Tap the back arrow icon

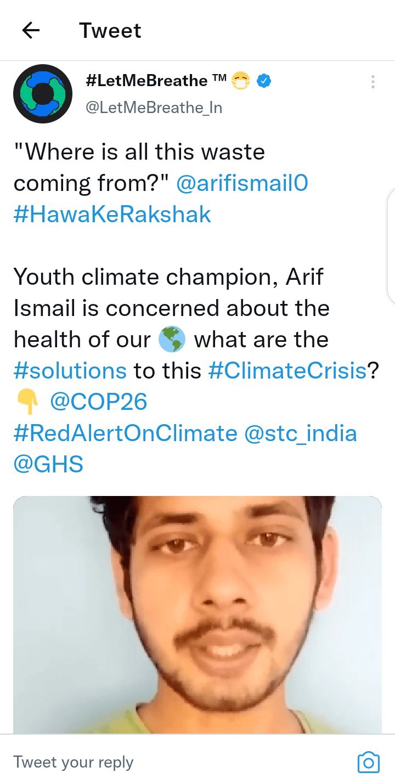31,31
